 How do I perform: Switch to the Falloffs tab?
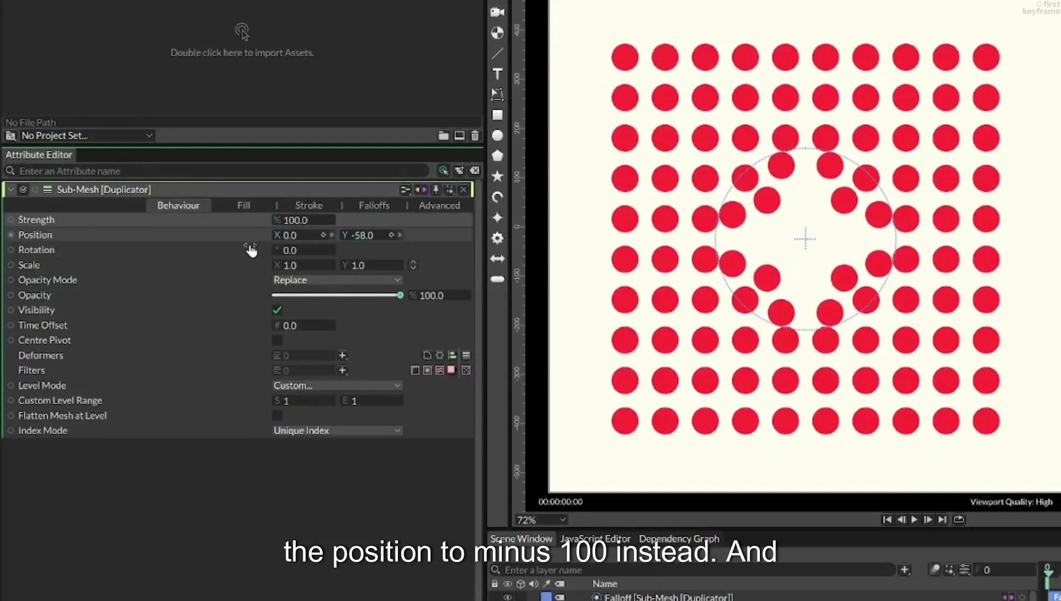click(374, 205)
